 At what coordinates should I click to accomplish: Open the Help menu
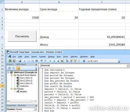tap(92, 57)
